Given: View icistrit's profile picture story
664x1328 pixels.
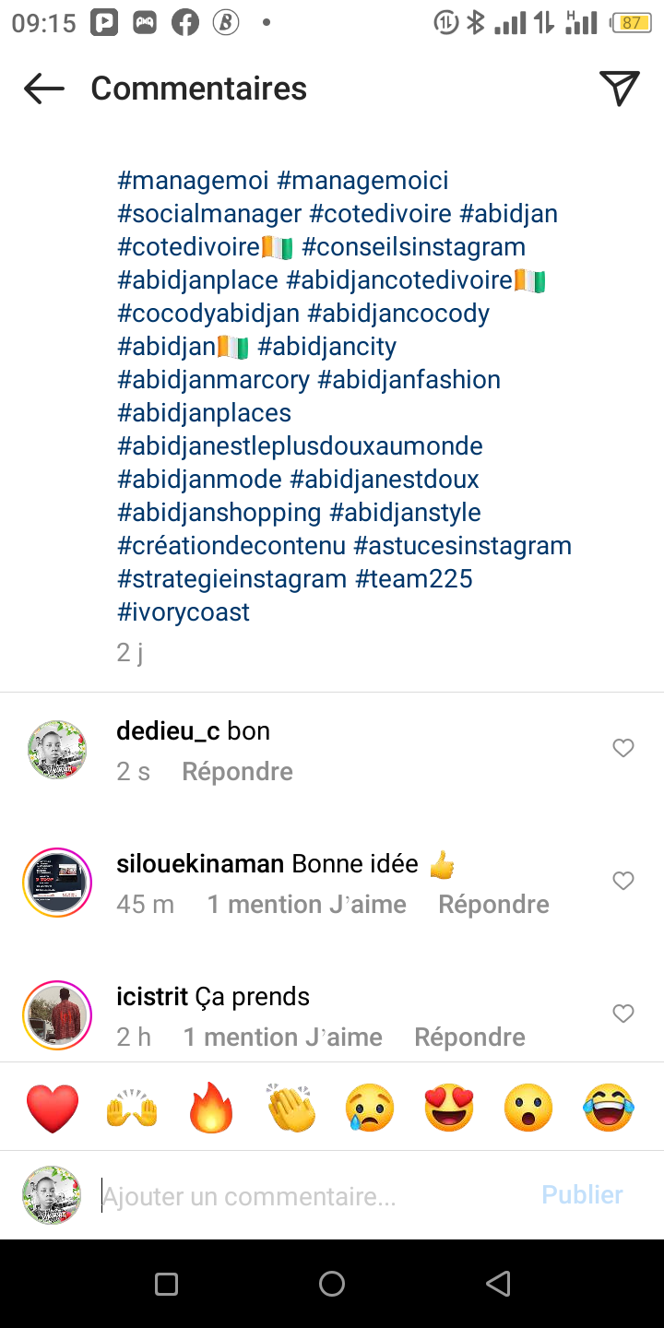Looking at the screenshot, I should click(x=57, y=1015).
